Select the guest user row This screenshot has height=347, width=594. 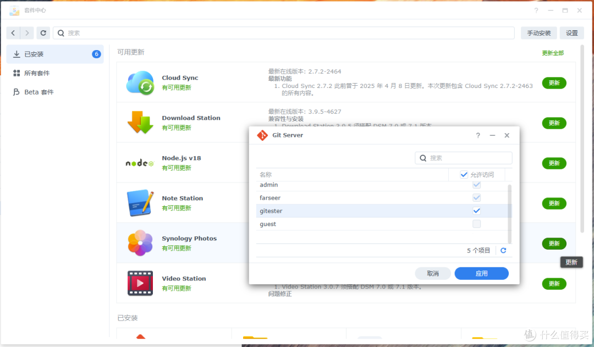[382, 224]
